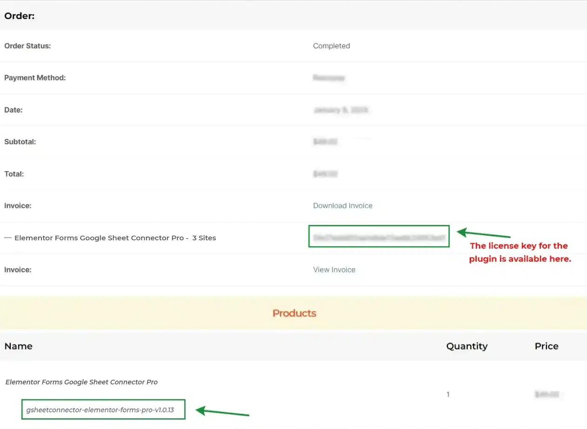Click the blurred Subtotal amount value

325,142
